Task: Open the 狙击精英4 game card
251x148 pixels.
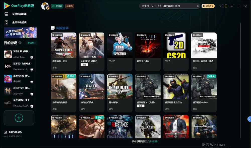Action: [120, 93]
